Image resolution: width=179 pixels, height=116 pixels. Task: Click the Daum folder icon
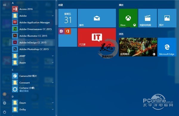(x=15, y=103)
